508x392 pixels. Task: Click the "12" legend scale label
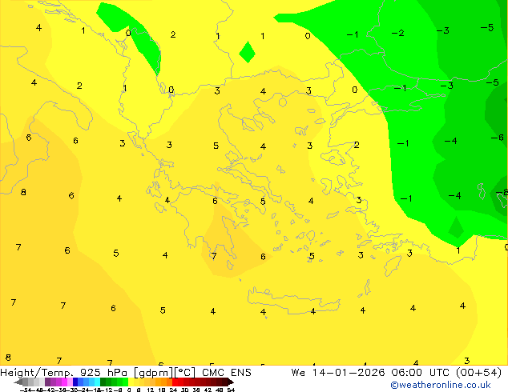(x=151, y=390)
